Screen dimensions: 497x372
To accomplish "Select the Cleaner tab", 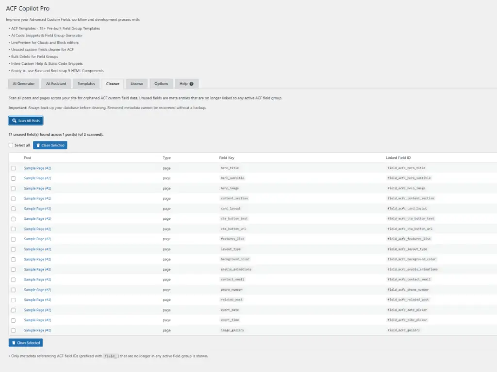I will 113,84.
